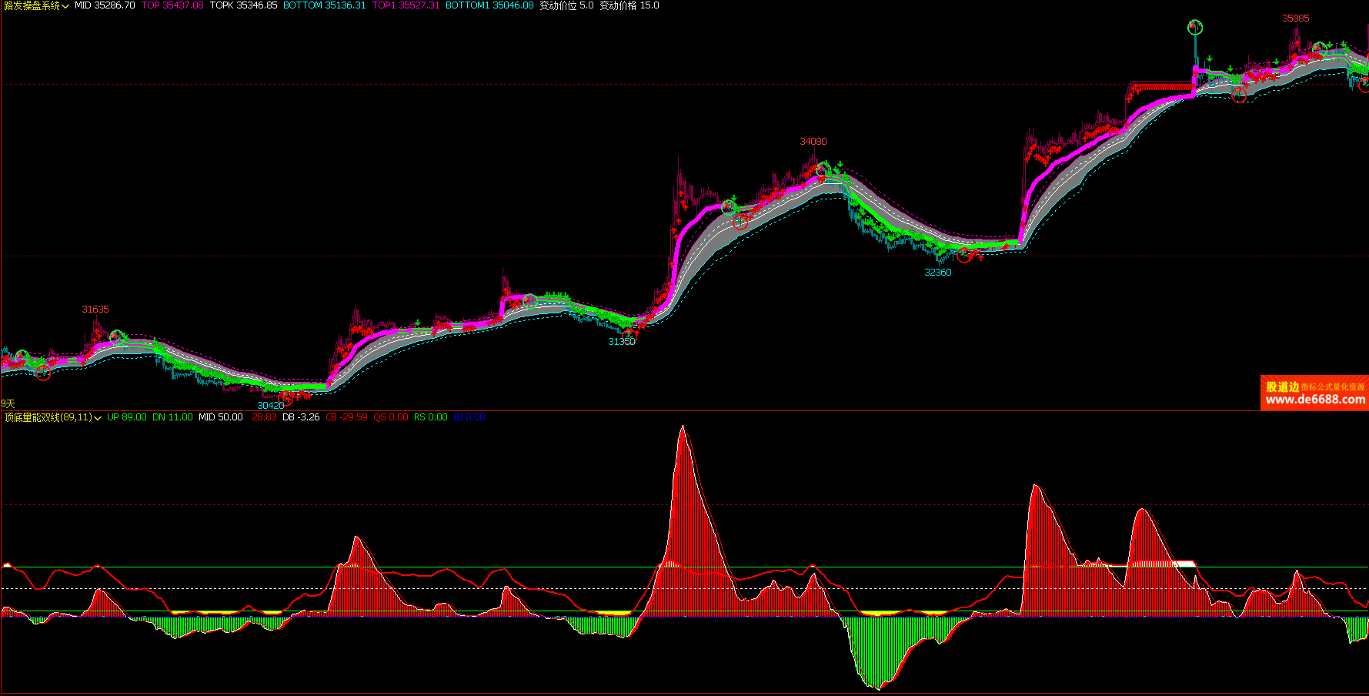Click the red-circled marker next to 32360
This screenshot has height=696, width=1369.
963,256
